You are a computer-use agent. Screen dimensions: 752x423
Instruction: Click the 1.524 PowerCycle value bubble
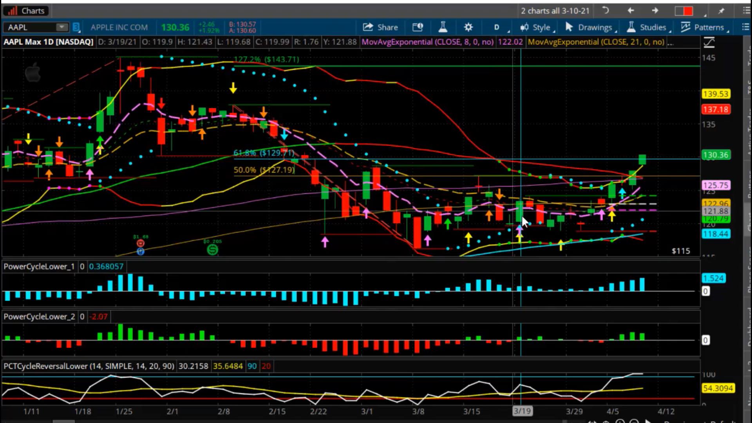click(714, 278)
